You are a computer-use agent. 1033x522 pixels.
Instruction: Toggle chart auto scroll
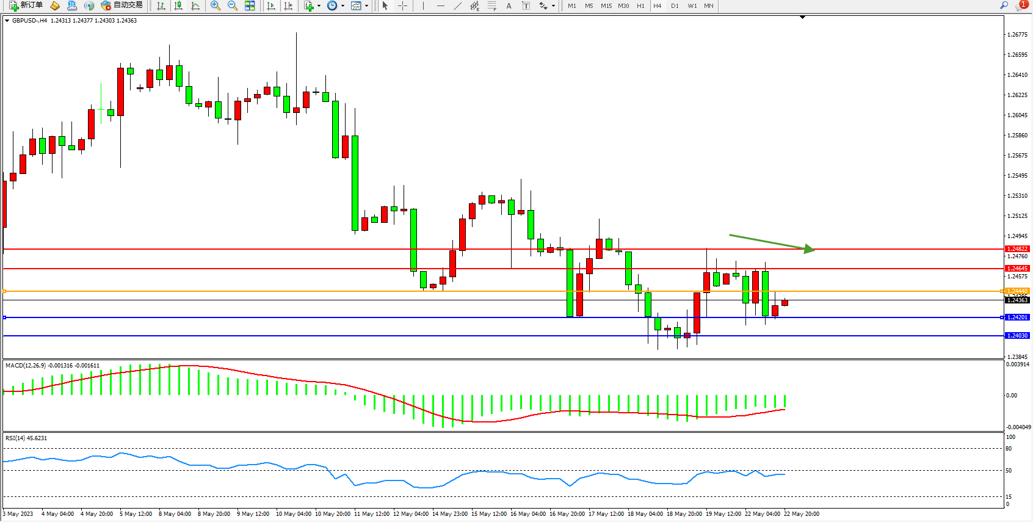coord(271,5)
